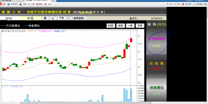Open the small tab with red pin icon

click(53, 1)
